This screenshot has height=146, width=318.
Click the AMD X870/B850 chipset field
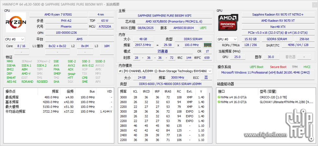pyautogui.click(x=174, y=21)
